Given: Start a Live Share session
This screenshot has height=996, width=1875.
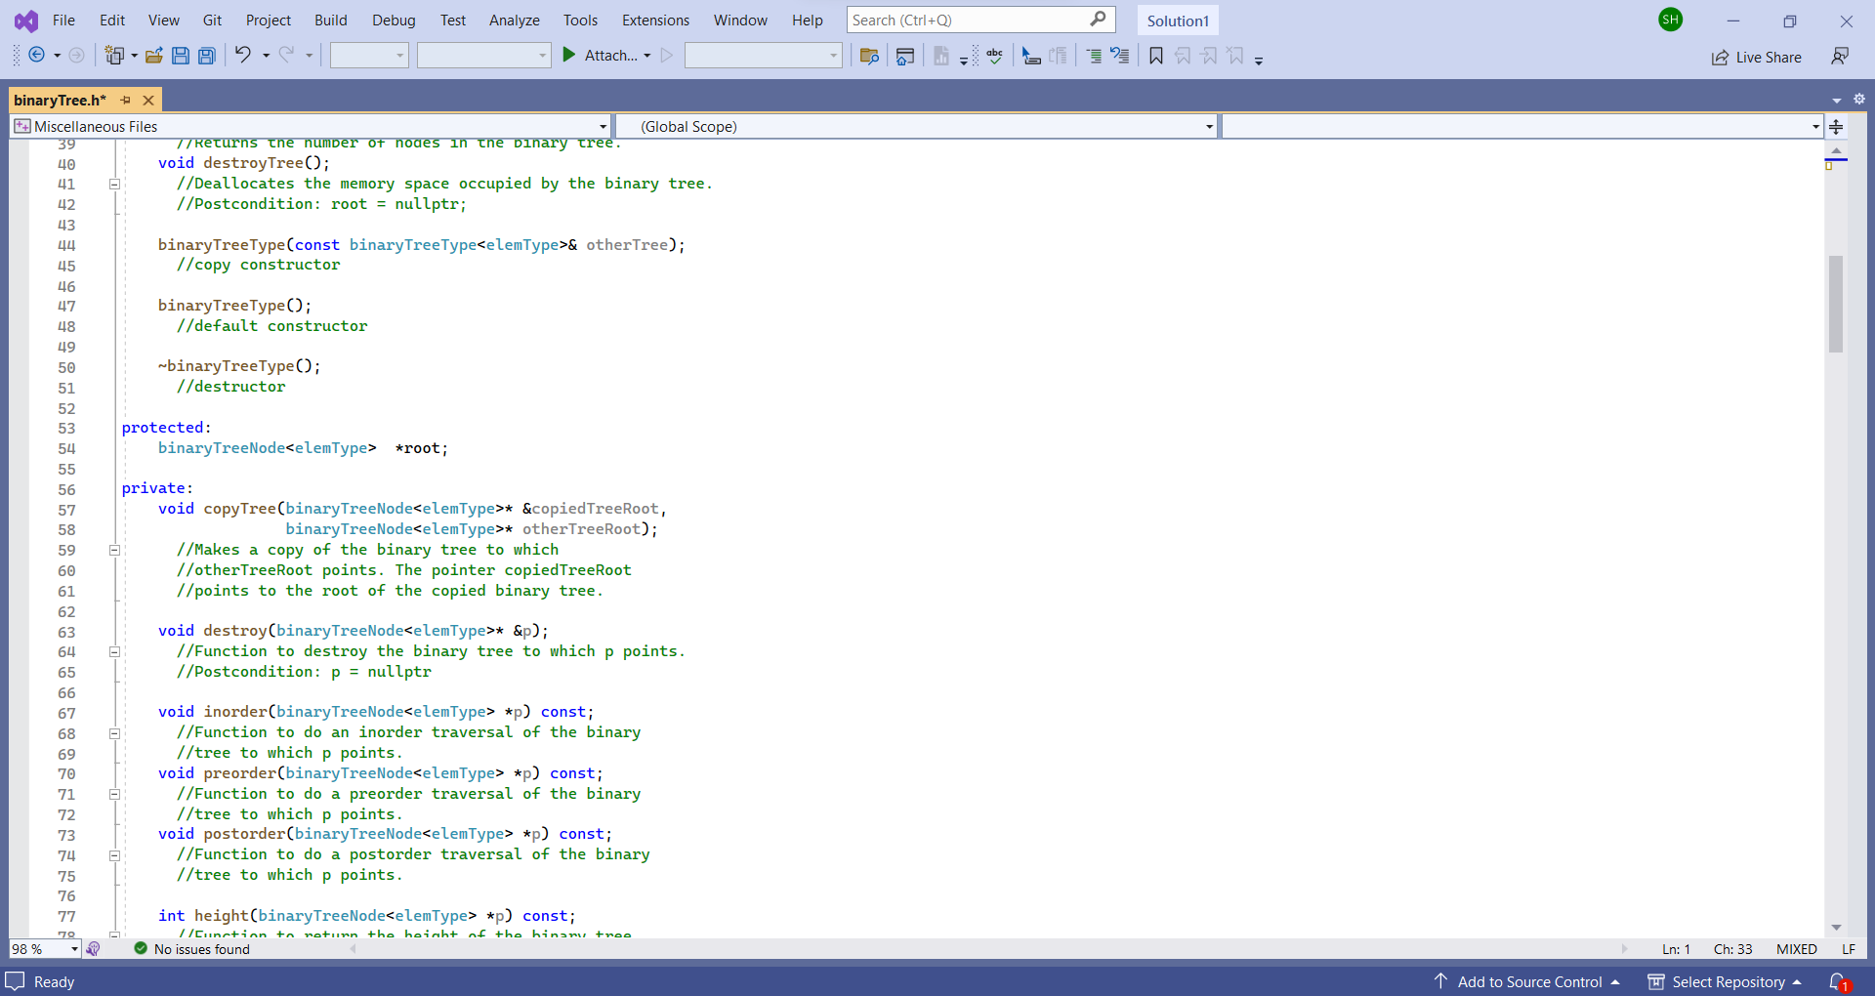Looking at the screenshot, I should click(1757, 57).
